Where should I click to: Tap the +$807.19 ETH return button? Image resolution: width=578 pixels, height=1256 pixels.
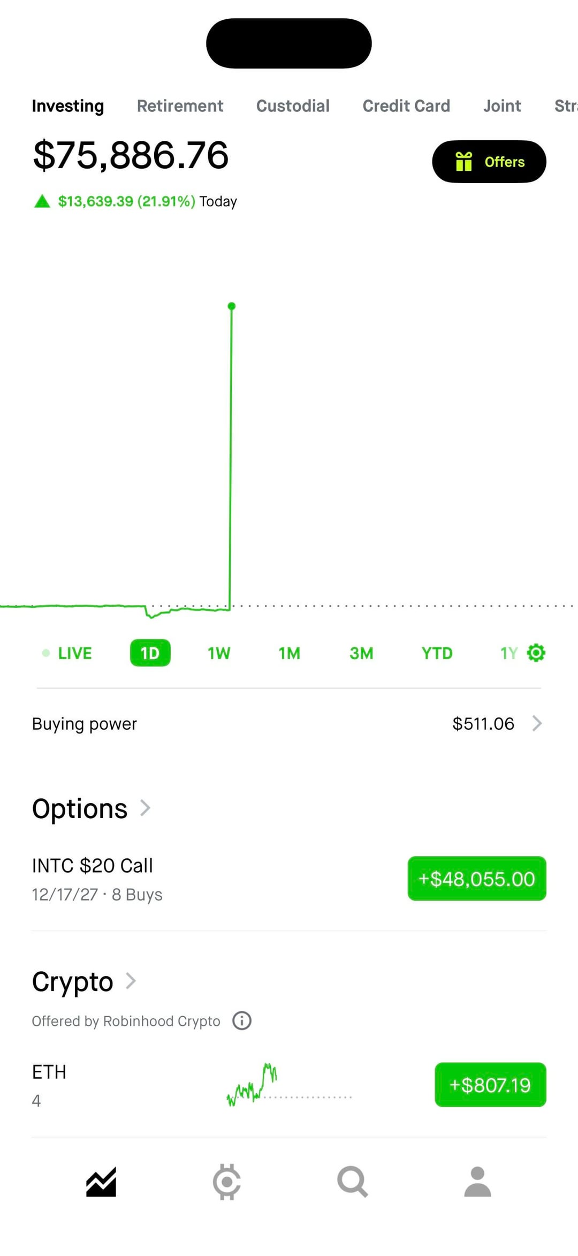(x=490, y=1085)
